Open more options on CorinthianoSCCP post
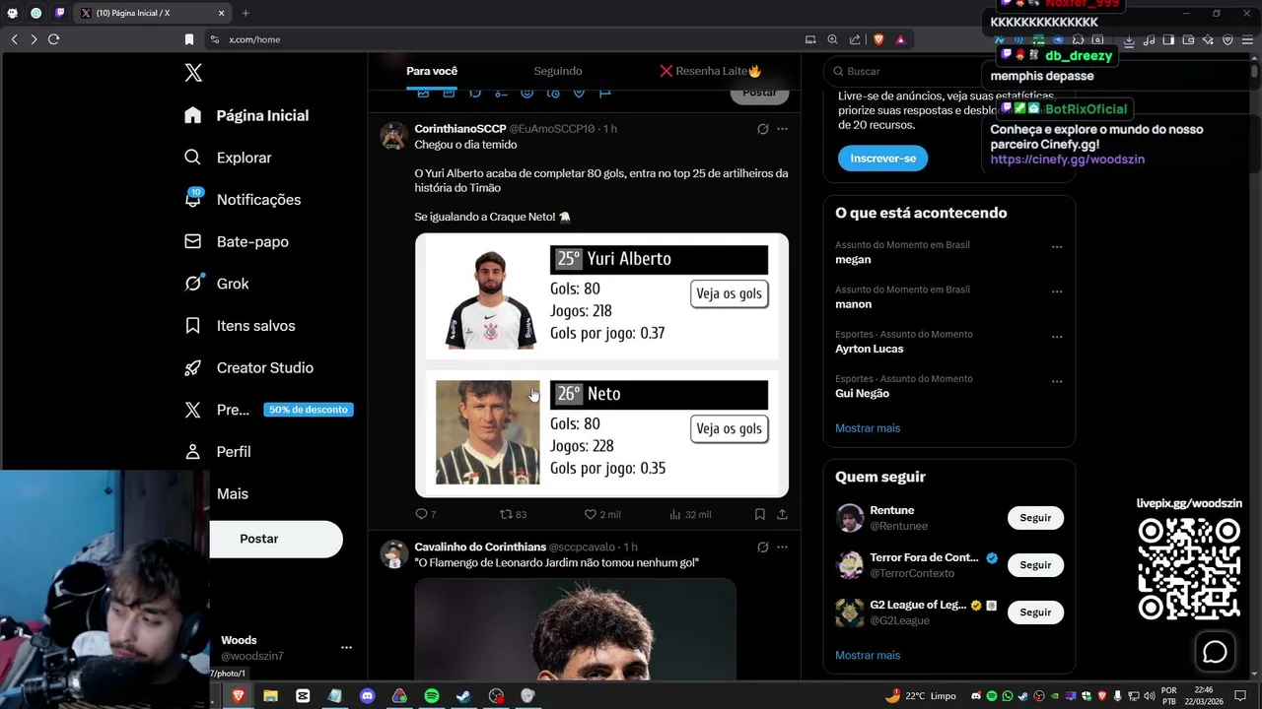1262x709 pixels. [x=782, y=129]
